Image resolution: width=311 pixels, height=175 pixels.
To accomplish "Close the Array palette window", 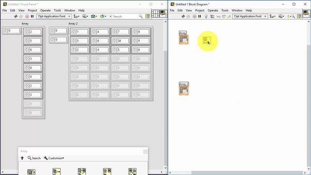I will (x=145, y=152).
